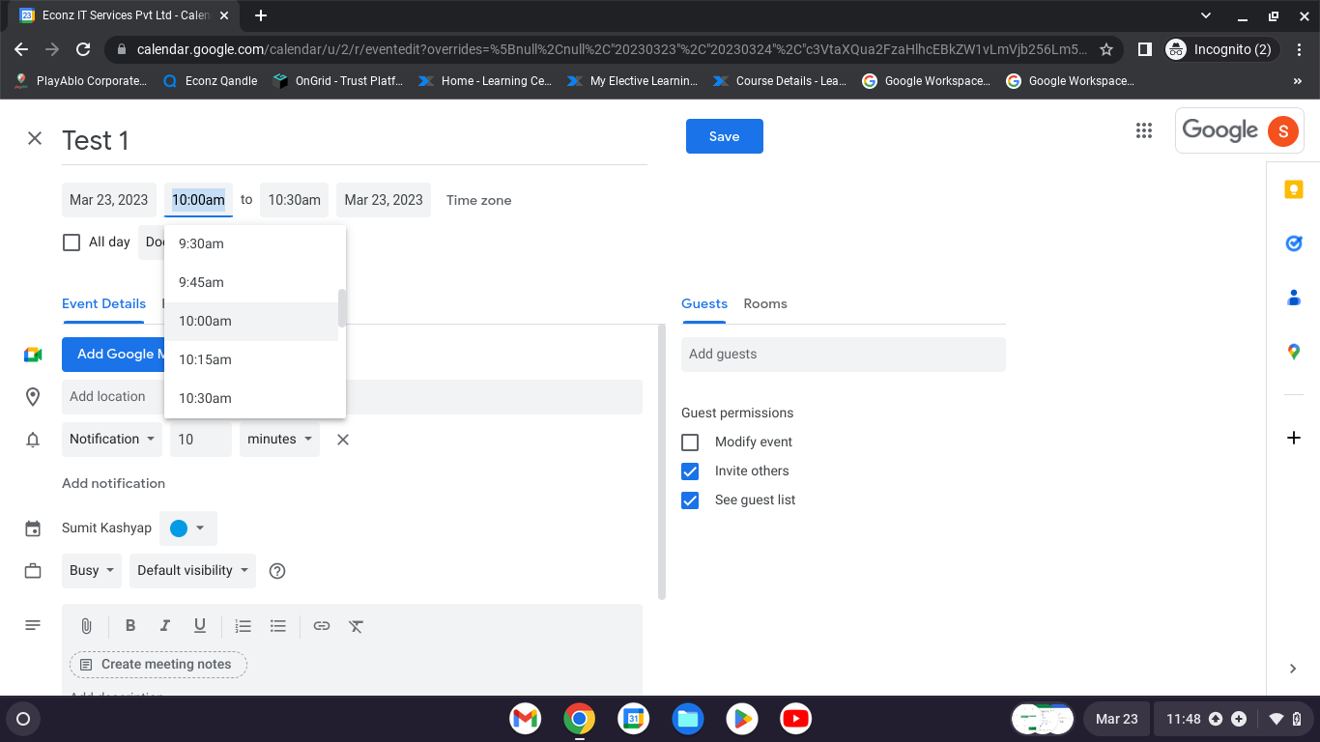Screen dimensions: 1320x742
Task: Edit the end date field
Action: pyautogui.click(x=384, y=200)
